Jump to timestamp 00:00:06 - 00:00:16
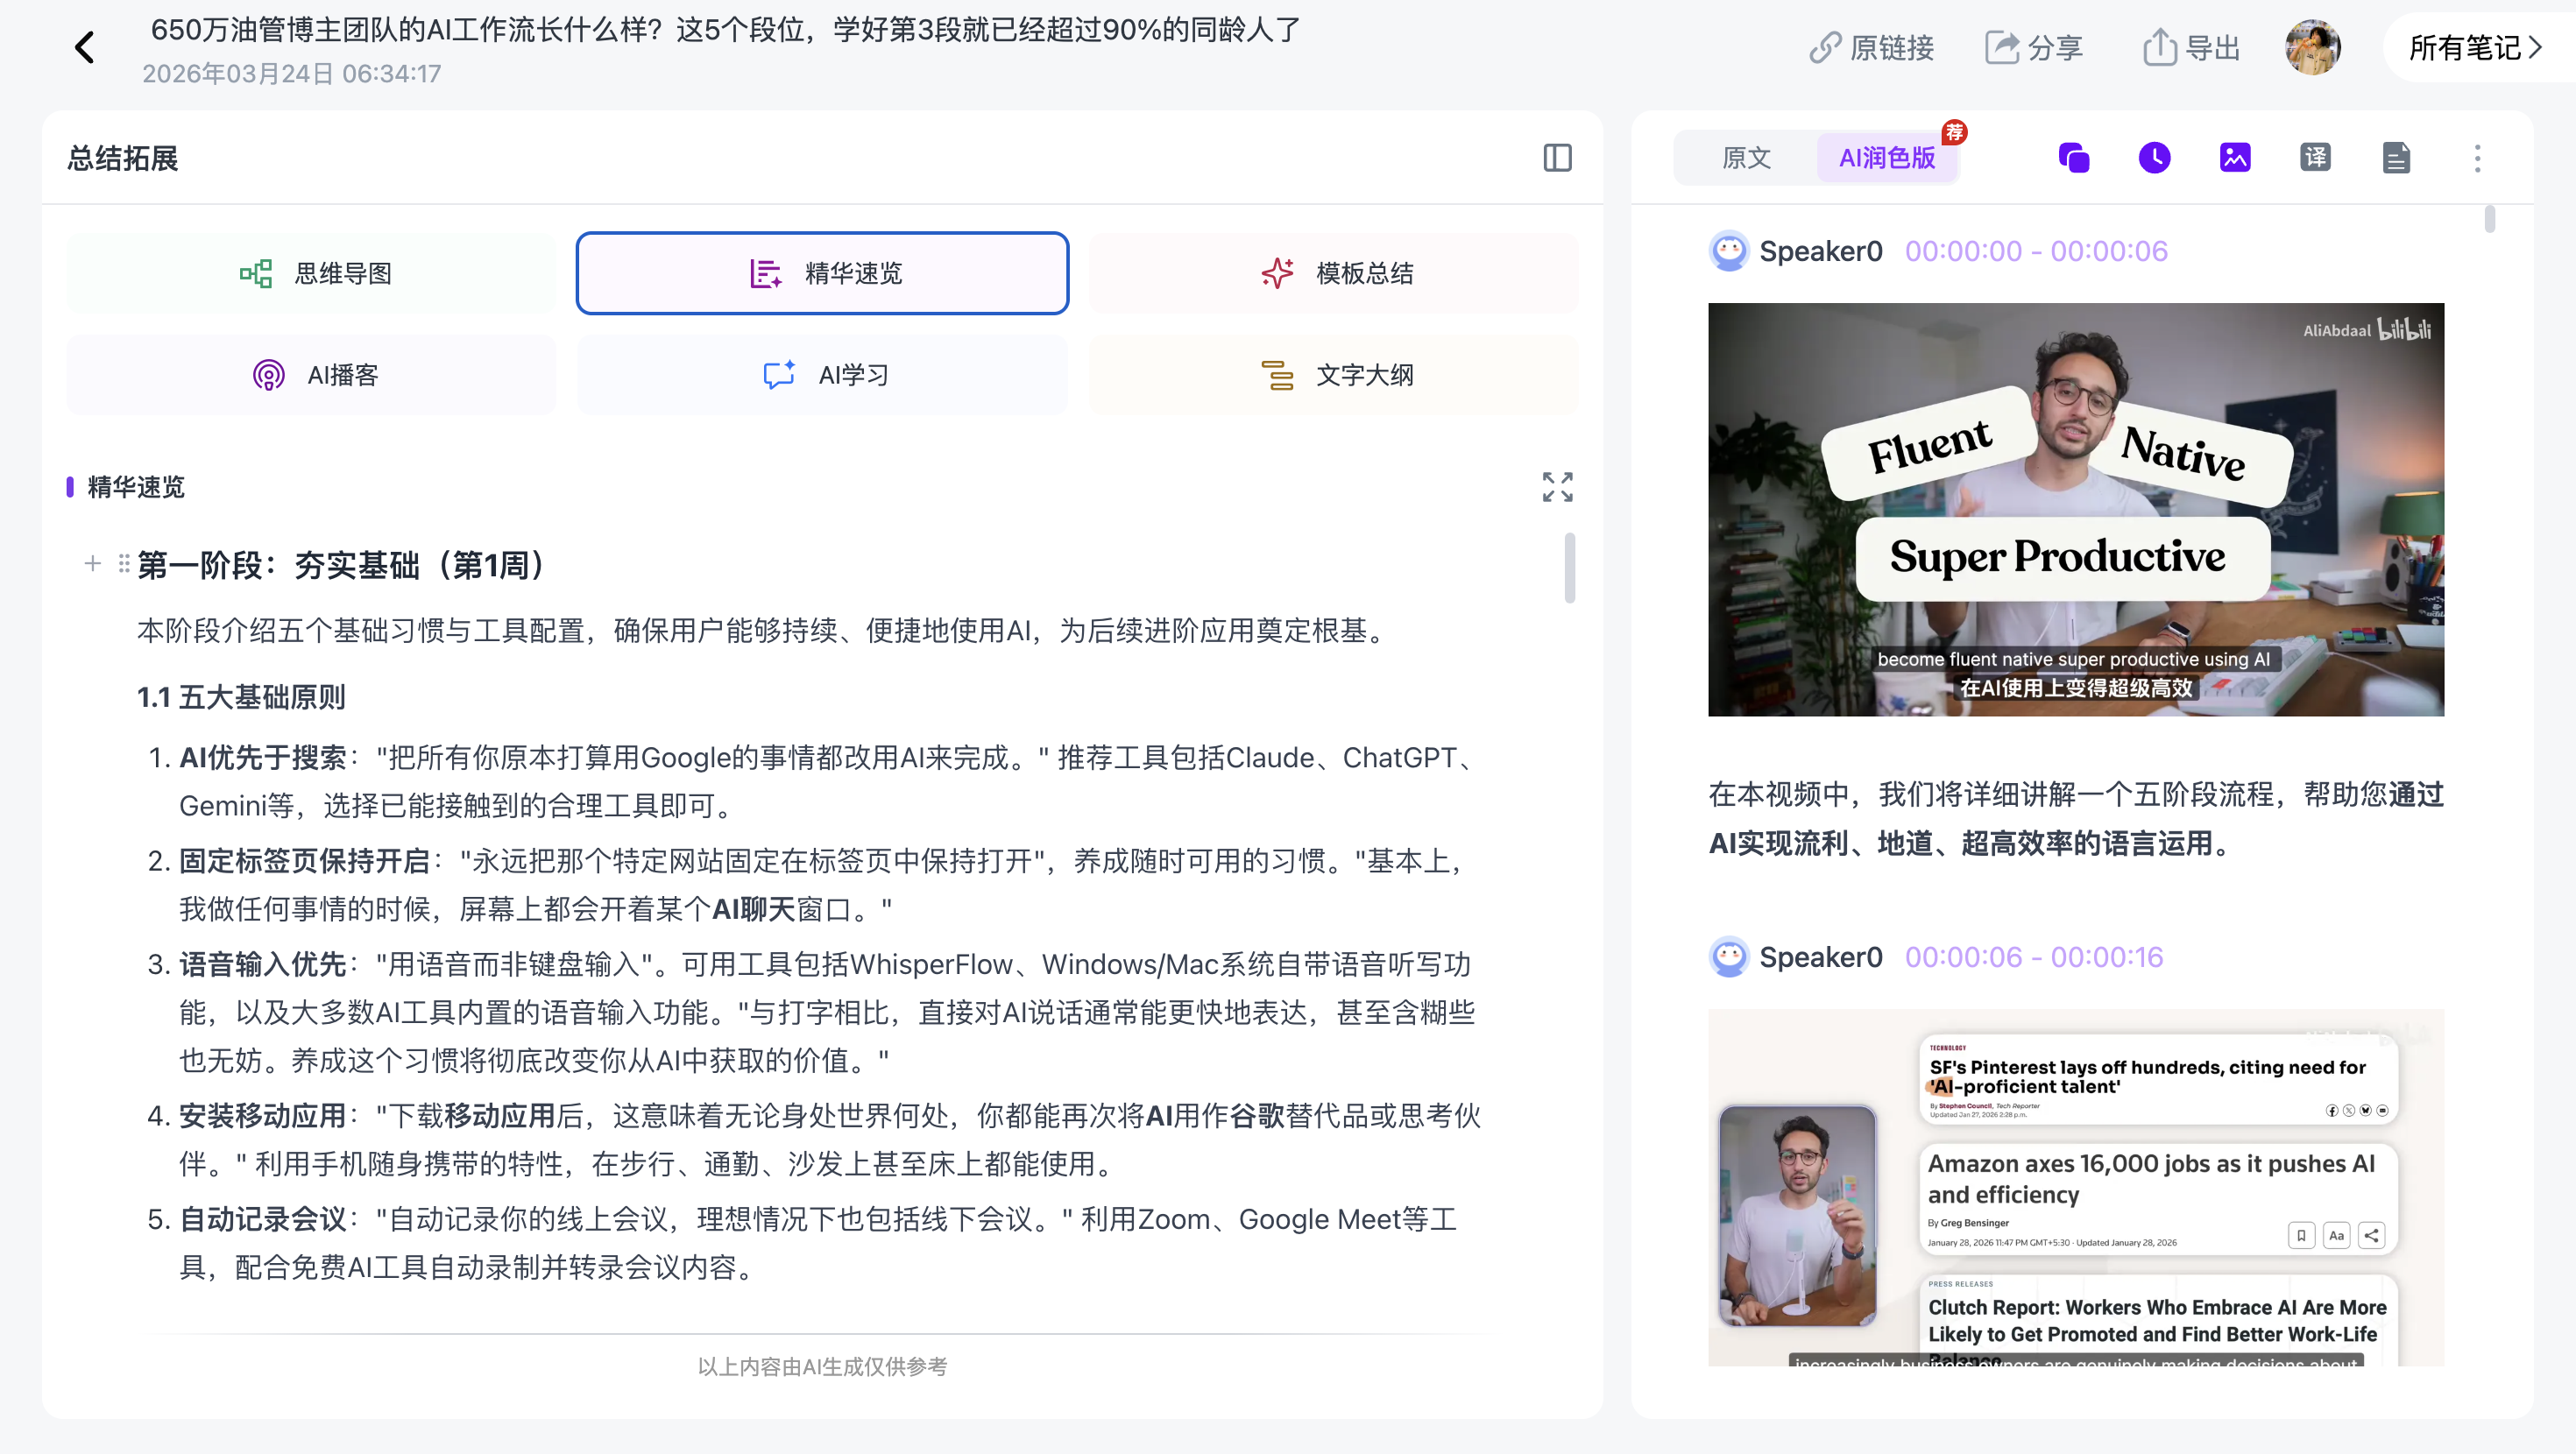This screenshot has width=2576, height=1454. tap(2033, 957)
